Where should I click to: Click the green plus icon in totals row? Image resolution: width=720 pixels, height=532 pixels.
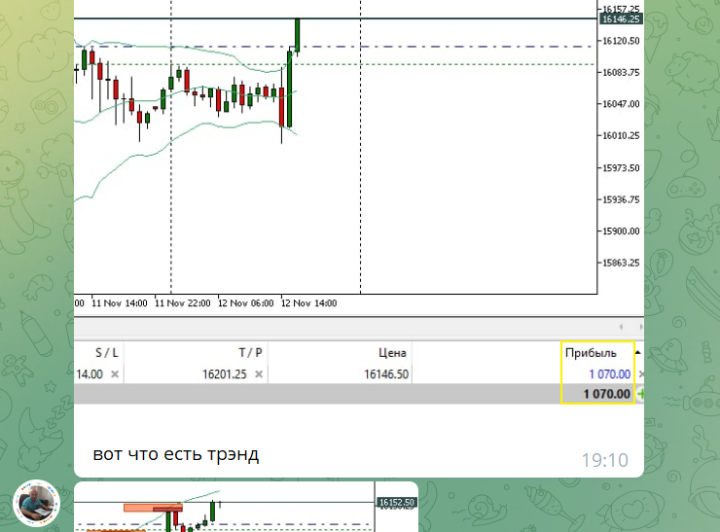click(641, 394)
